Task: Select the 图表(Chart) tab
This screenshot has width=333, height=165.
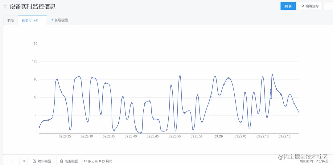Action: [x=30, y=20]
